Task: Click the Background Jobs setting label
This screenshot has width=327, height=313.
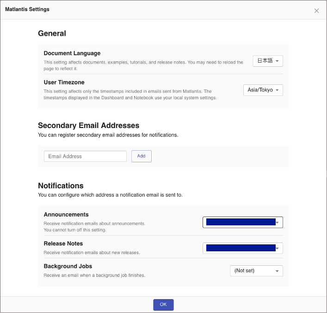Action: (68, 266)
